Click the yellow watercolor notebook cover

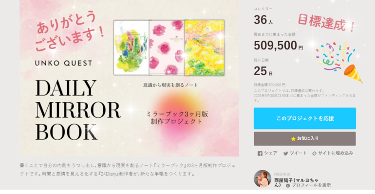tap(205, 48)
